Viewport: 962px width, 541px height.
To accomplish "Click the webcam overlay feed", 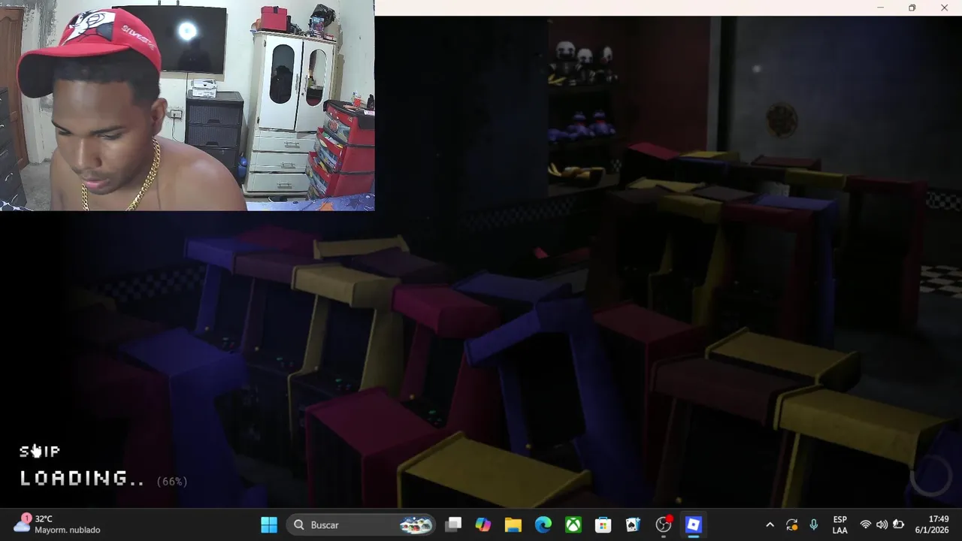I will click(x=187, y=105).
